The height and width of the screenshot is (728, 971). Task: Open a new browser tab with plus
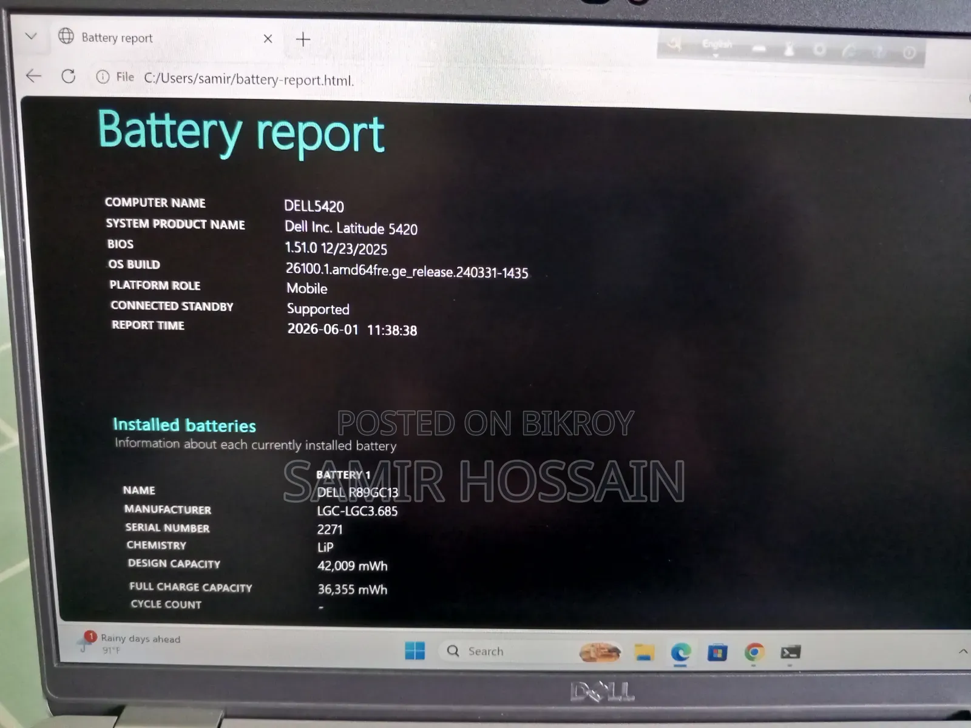[303, 39]
